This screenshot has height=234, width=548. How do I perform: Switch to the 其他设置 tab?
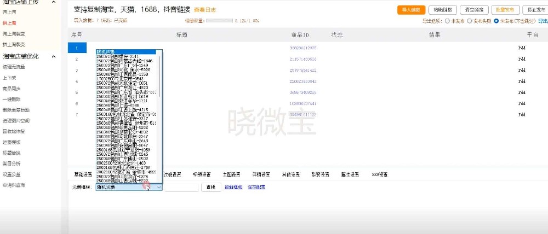pos(291,175)
